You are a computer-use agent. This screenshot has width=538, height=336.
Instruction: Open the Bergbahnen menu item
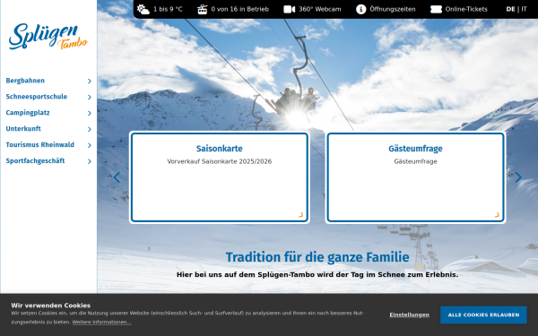pos(25,81)
